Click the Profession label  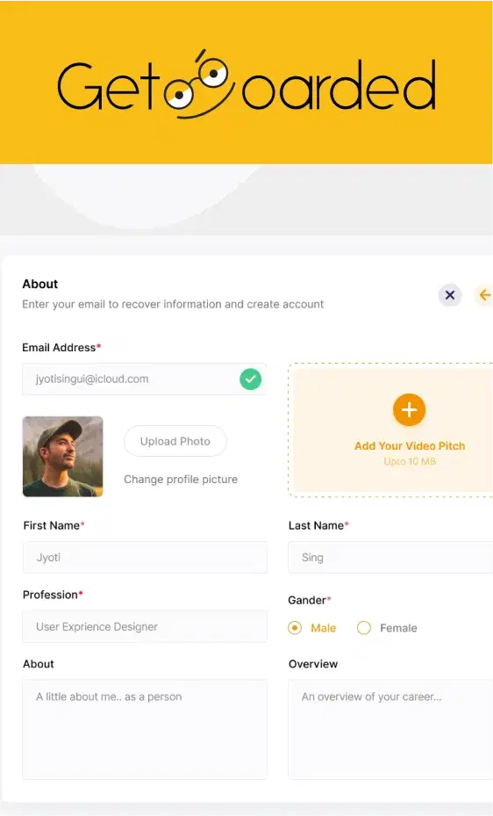coord(53,595)
